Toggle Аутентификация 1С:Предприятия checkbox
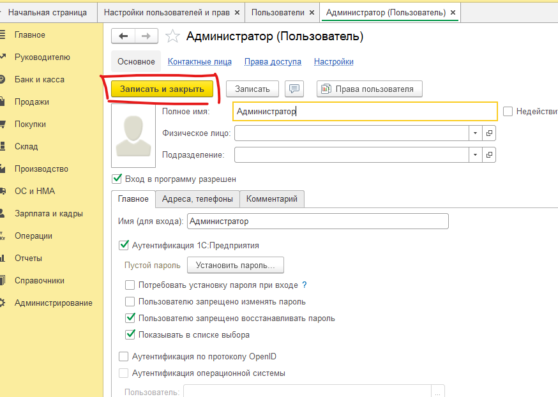 123,245
